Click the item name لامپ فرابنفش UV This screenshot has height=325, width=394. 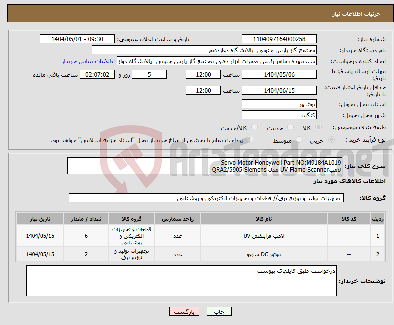[x=264, y=236]
